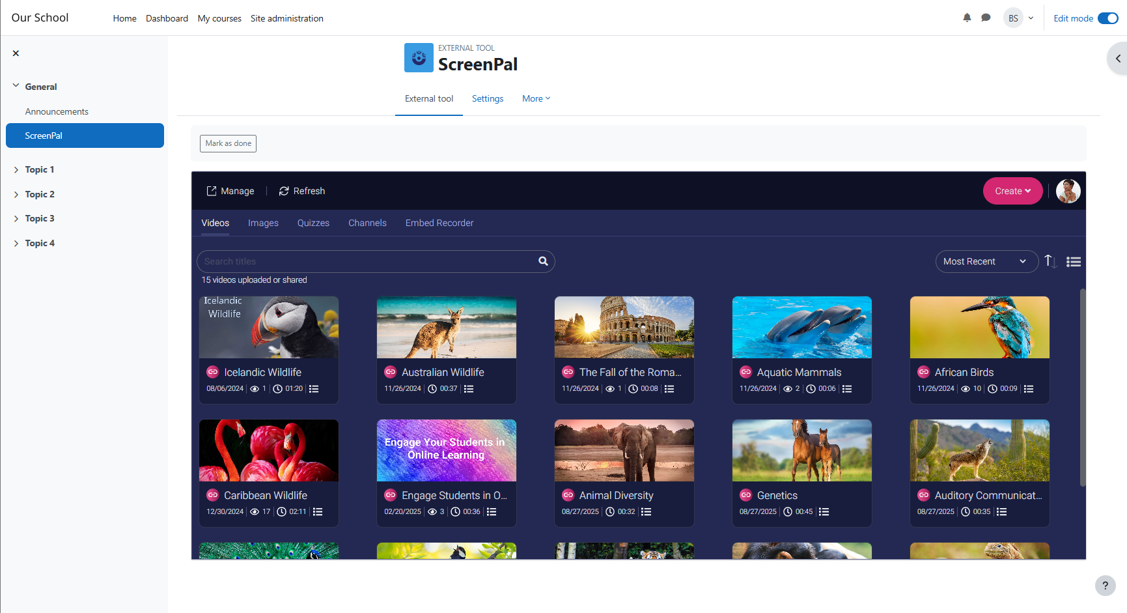Switch to the Quizzes tab
The image size is (1127, 613).
point(313,223)
